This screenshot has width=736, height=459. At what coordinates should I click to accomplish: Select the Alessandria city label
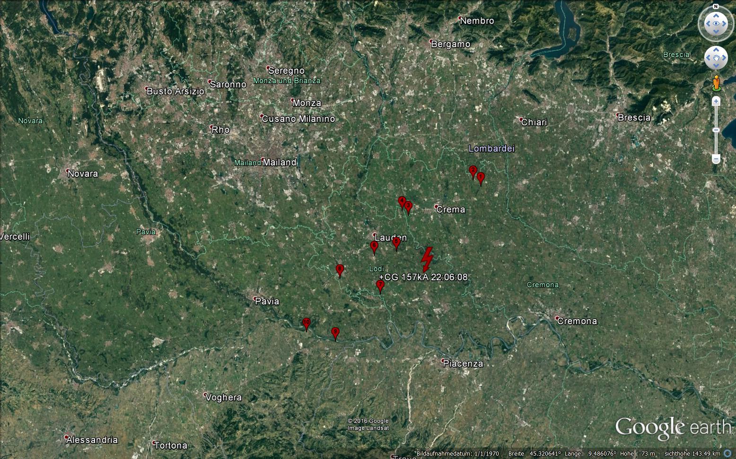(x=92, y=440)
